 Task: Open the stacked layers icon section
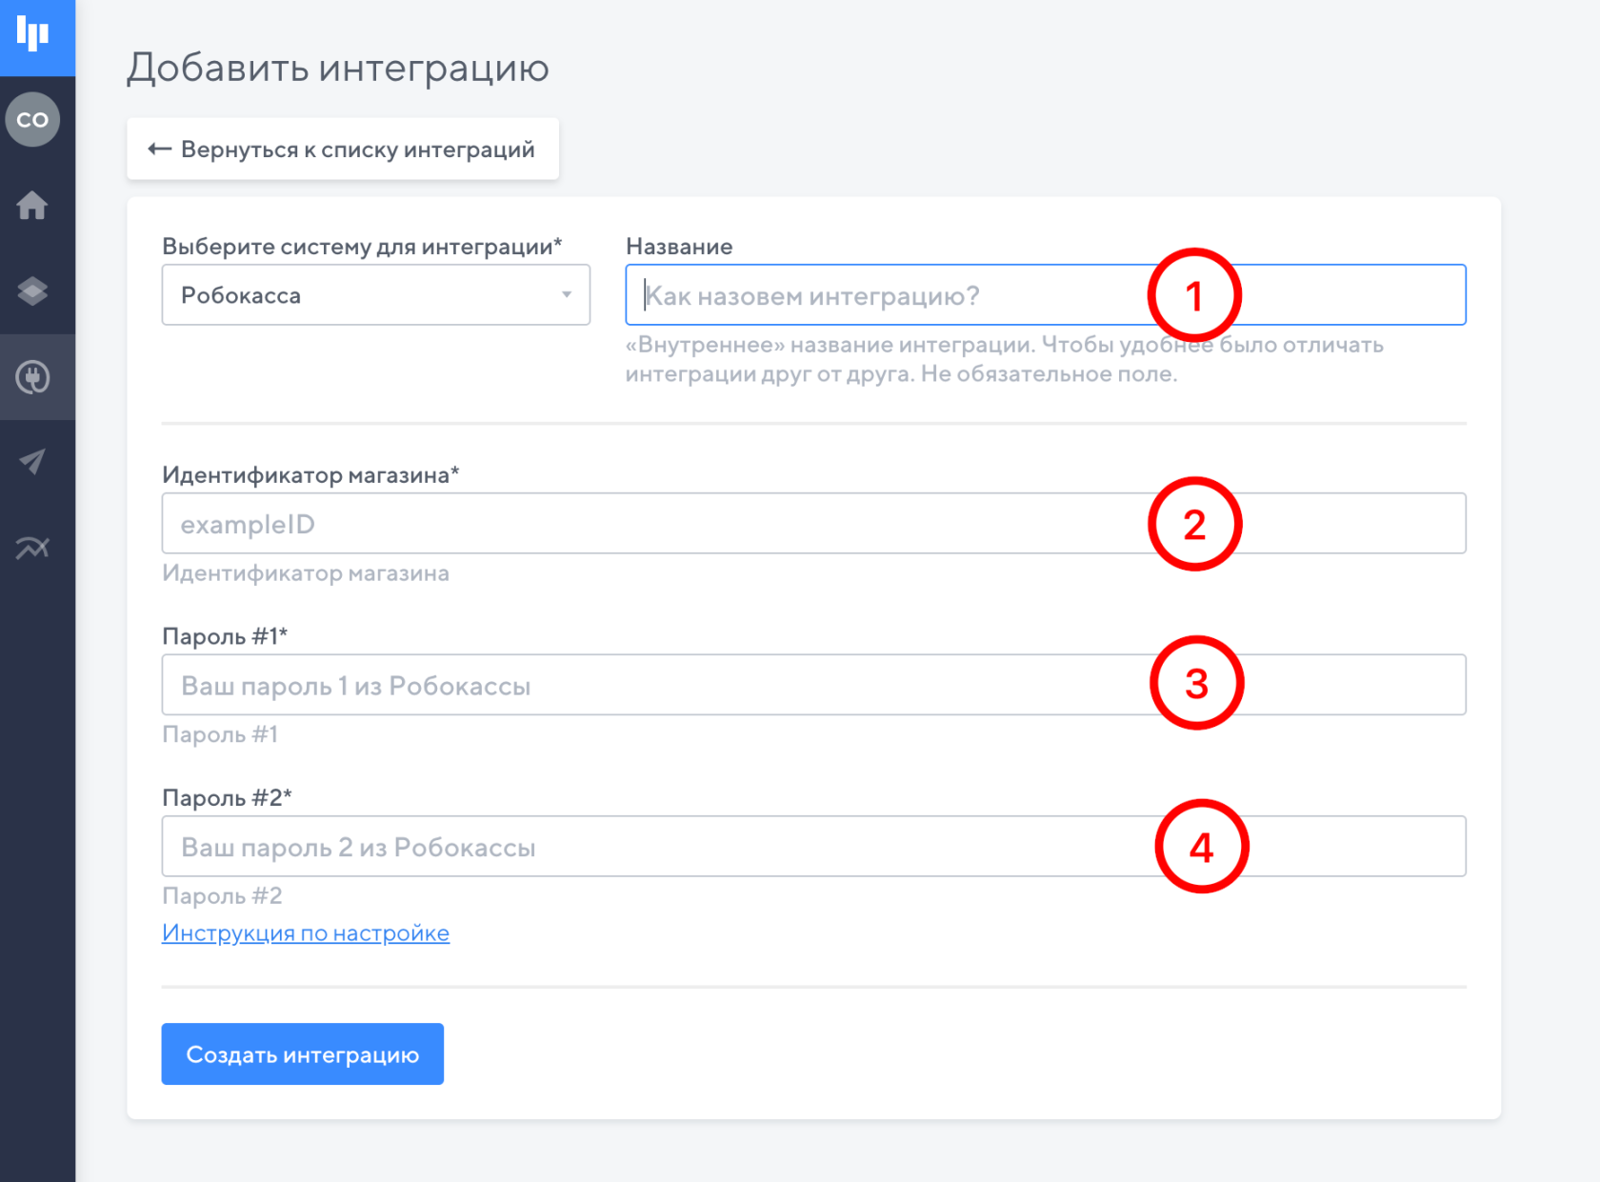[32, 291]
